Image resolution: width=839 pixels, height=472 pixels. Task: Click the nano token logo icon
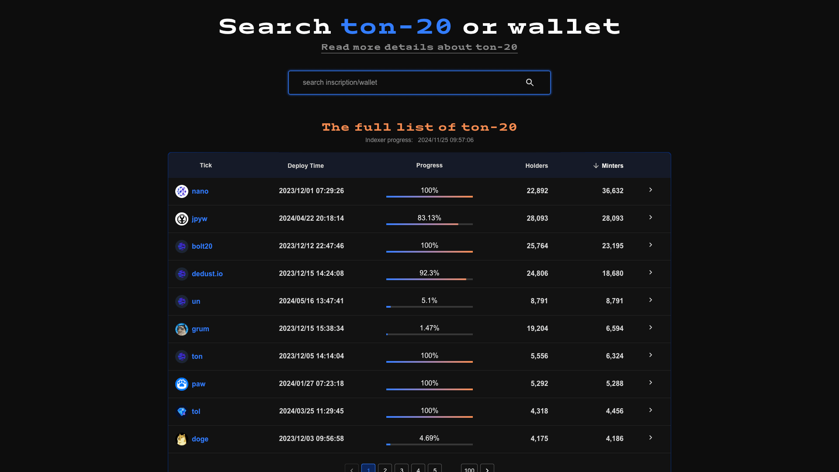(182, 191)
